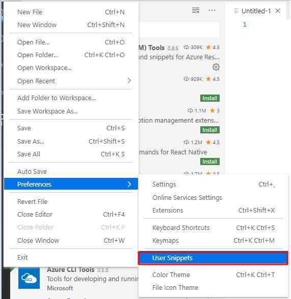The image size is (291, 299).
Task: Open the extensions view more actions ellipsis
Action: pos(212,10)
